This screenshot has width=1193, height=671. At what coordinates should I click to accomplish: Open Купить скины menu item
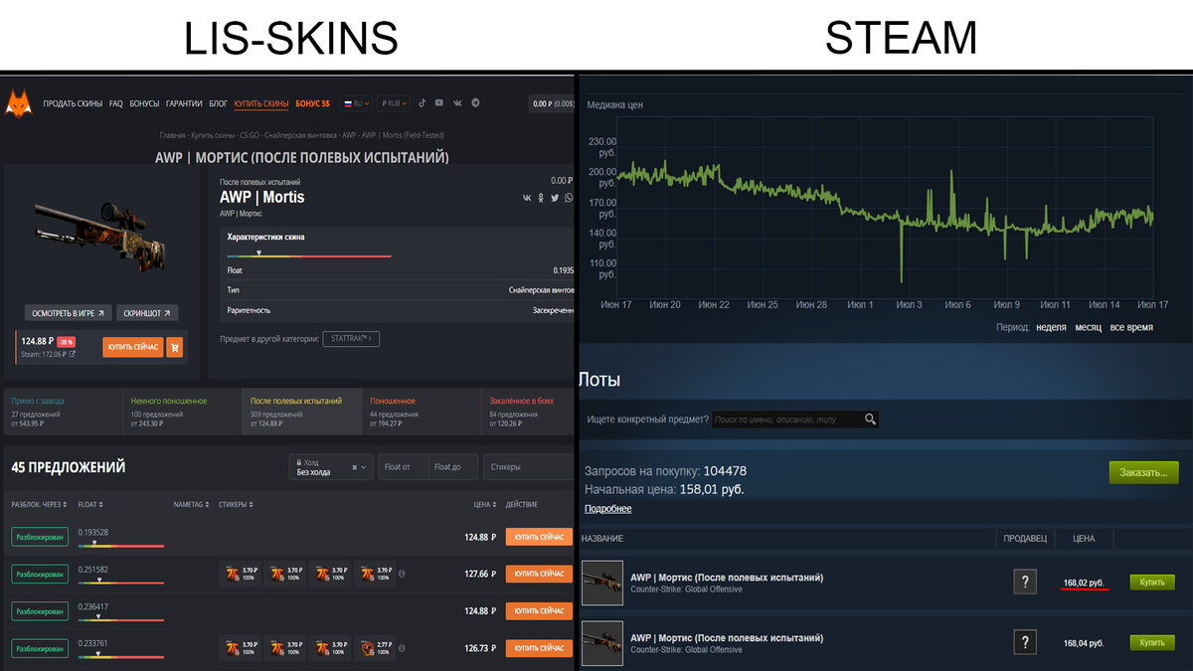click(x=261, y=103)
